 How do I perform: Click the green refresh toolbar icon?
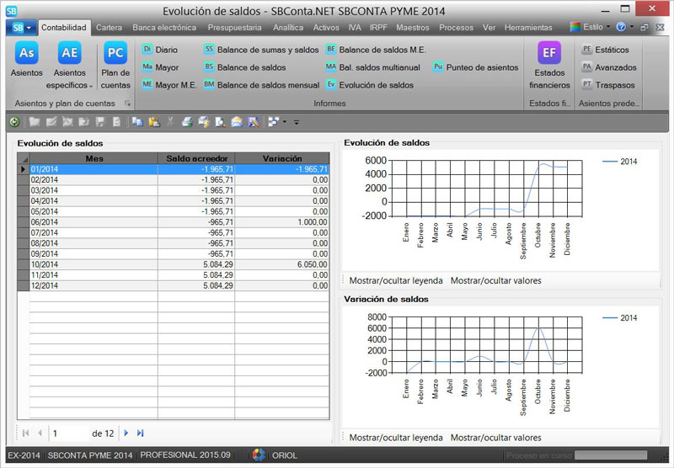click(x=14, y=122)
